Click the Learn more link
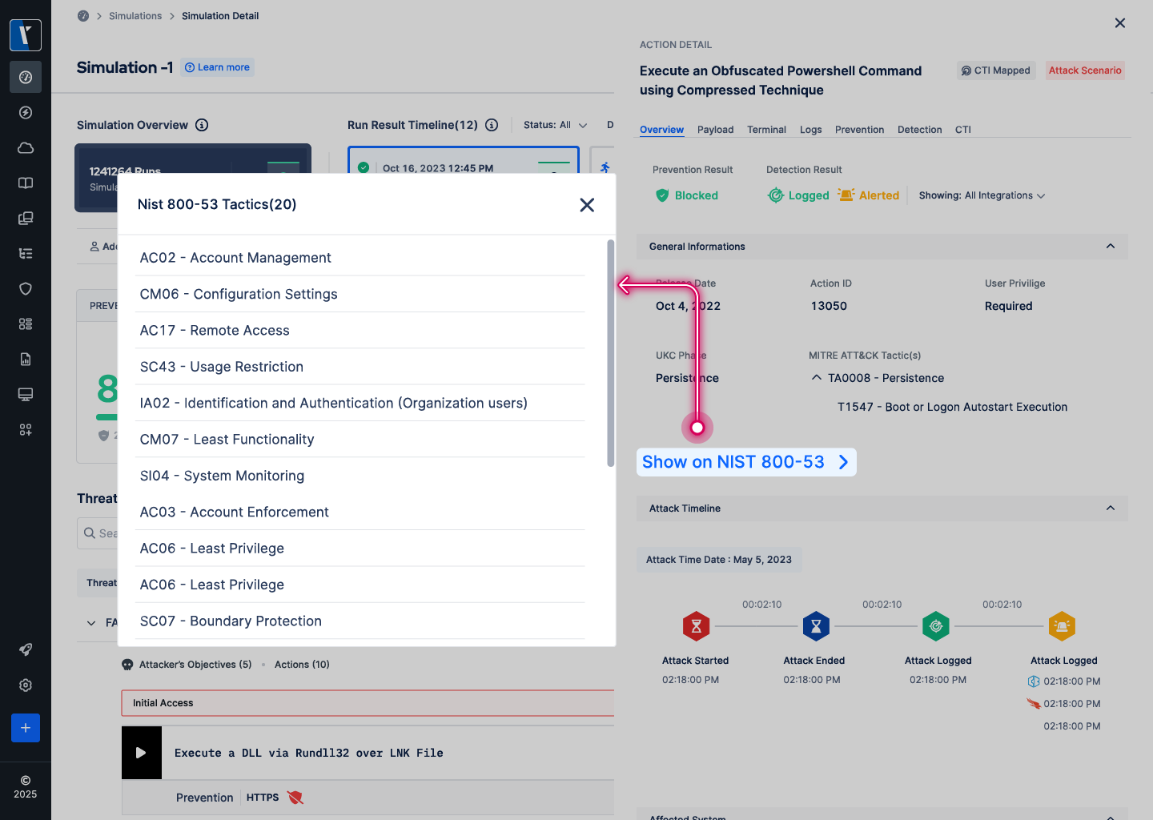Screen dimensions: 1153x820 point(218,67)
